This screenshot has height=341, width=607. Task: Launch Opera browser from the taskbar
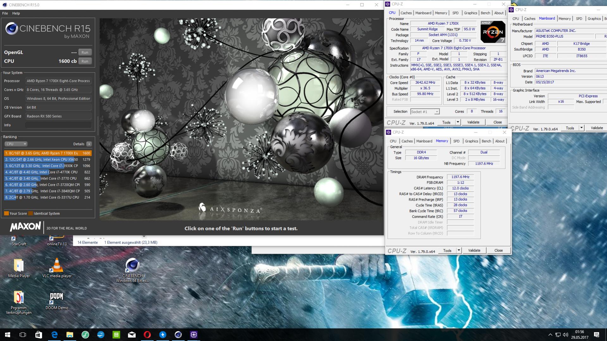147,335
